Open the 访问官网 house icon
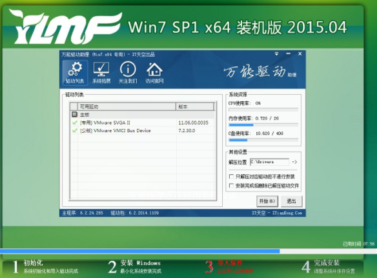Viewport: 377px width, 278px height. [x=154, y=73]
